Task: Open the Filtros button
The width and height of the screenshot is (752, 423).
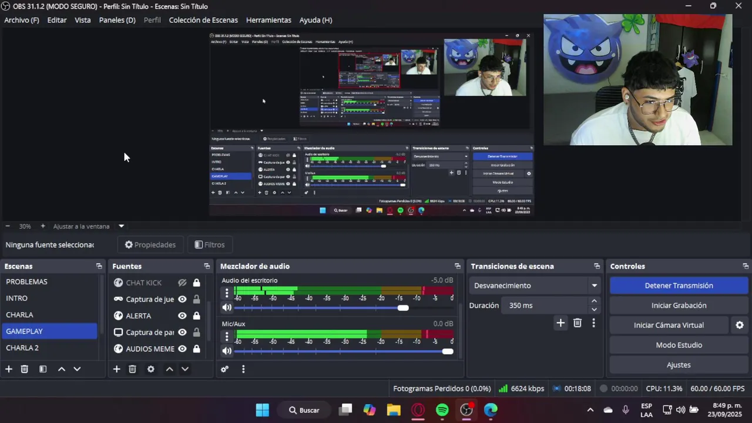Action: pos(210,245)
